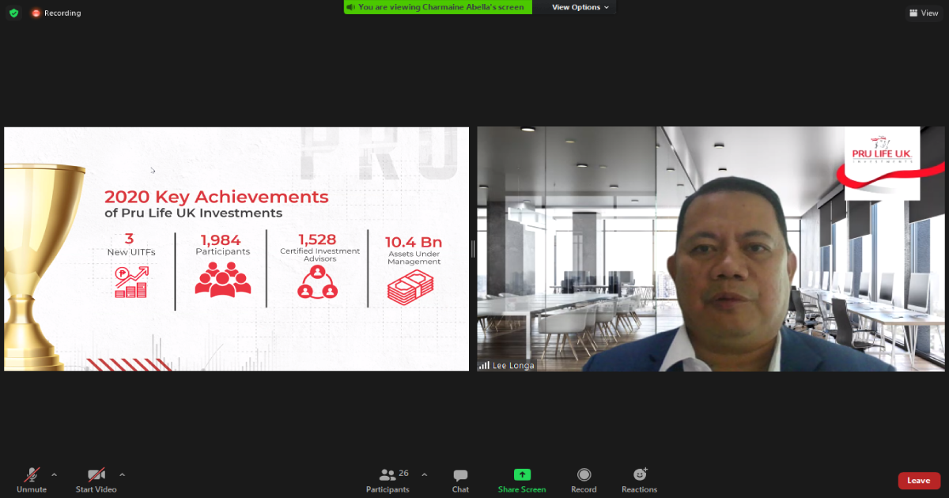Screen dimensions: 949x498
Task: Click the meeting security shield icon
Action: (13, 13)
